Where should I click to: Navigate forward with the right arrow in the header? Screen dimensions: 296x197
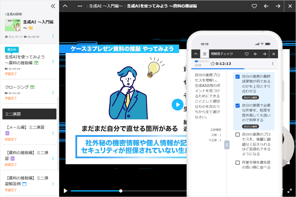coord(277,6)
